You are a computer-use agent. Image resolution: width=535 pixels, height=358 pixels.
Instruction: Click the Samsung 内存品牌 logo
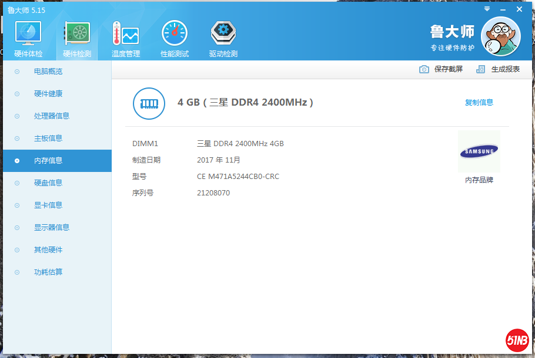click(x=479, y=152)
